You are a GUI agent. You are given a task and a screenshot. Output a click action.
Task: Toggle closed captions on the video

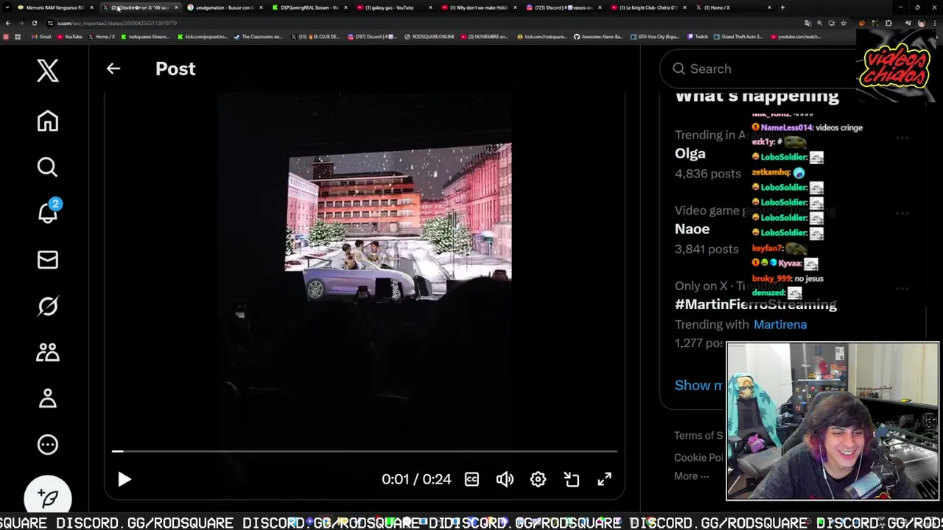coord(471,479)
